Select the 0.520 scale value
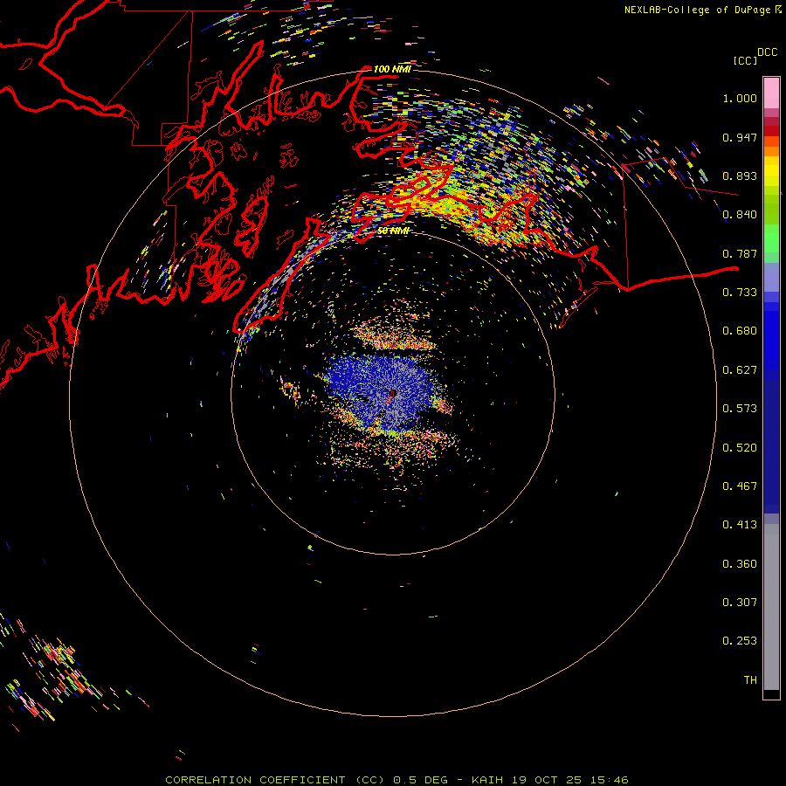The height and width of the screenshot is (786, 786). click(x=740, y=448)
